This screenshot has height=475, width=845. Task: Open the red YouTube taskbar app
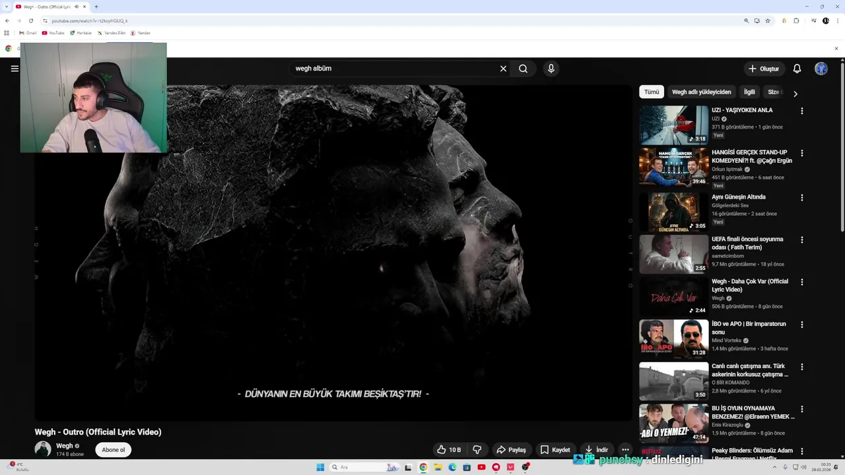coord(481,467)
